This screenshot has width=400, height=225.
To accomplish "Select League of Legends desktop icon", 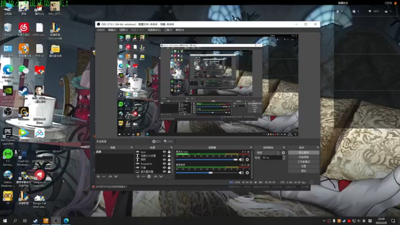I will click(39, 178).
